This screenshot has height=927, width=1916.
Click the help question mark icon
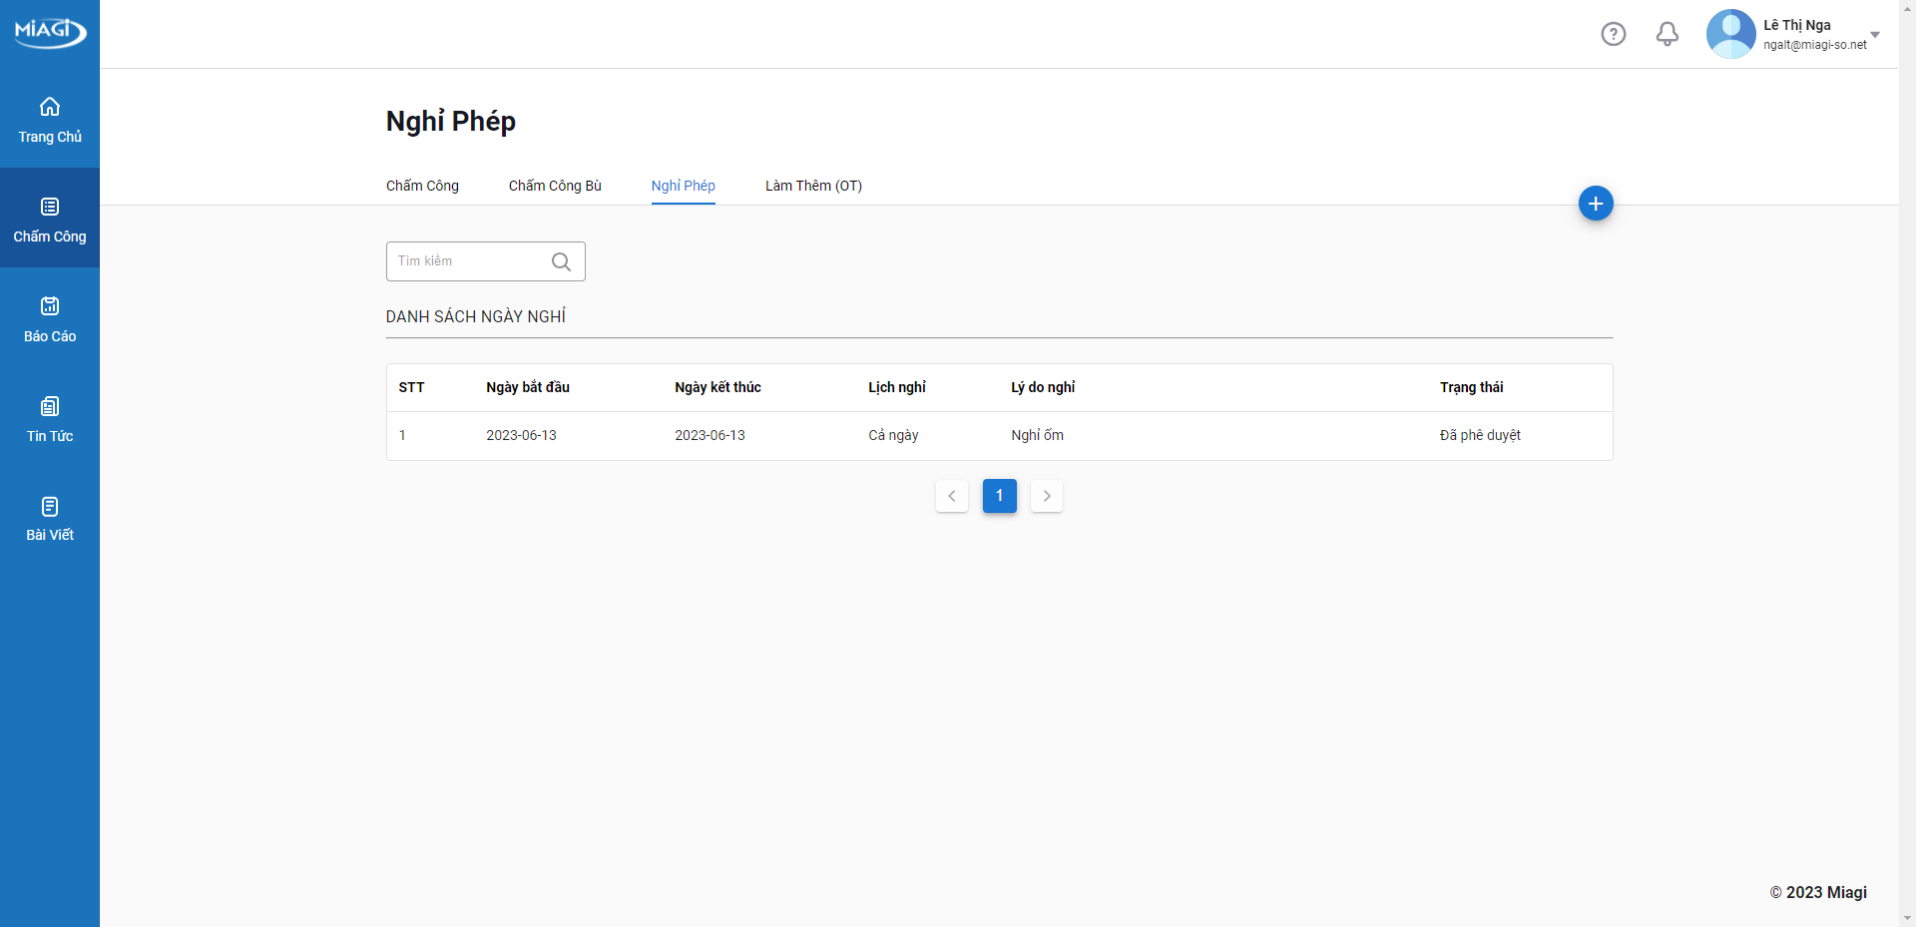pos(1613,34)
